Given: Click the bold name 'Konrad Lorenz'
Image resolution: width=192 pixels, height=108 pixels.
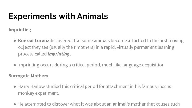Looking at the screenshot, I should pyautogui.click(x=34, y=41).
